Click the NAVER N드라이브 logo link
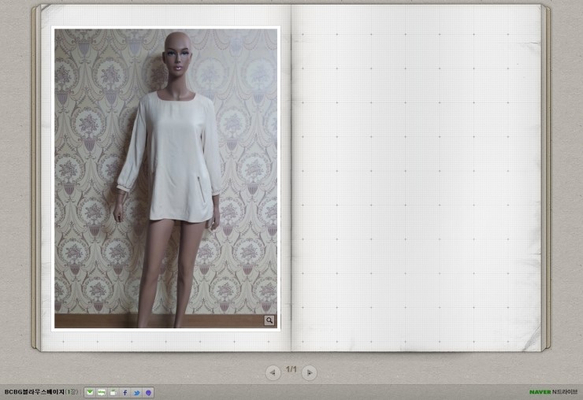 click(x=554, y=392)
